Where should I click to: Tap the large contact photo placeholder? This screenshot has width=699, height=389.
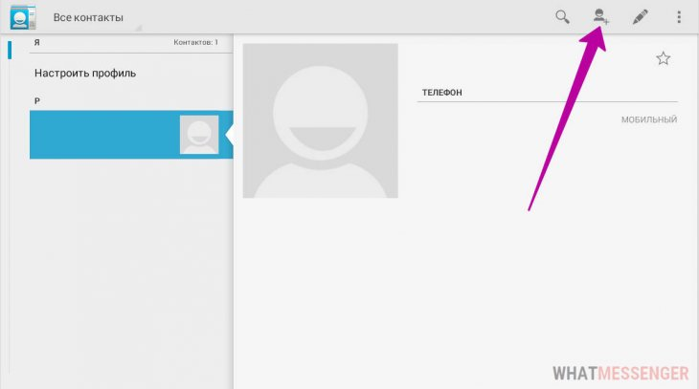pos(320,120)
